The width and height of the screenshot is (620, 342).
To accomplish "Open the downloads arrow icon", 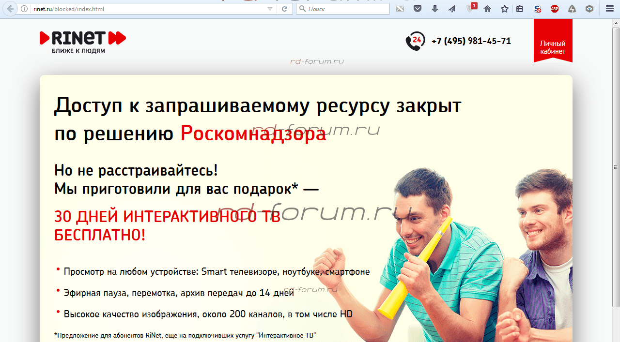I will [x=434, y=9].
